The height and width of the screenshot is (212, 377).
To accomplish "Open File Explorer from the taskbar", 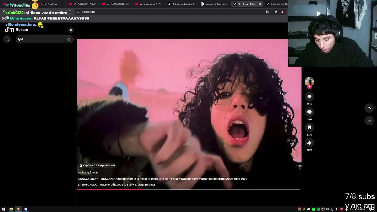I will (11, 209).
